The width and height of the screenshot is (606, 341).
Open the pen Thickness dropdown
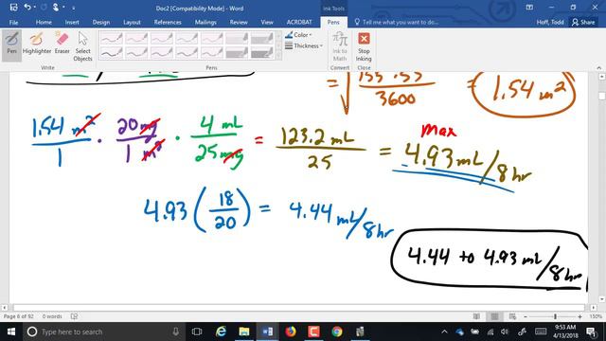coord(303,46)
